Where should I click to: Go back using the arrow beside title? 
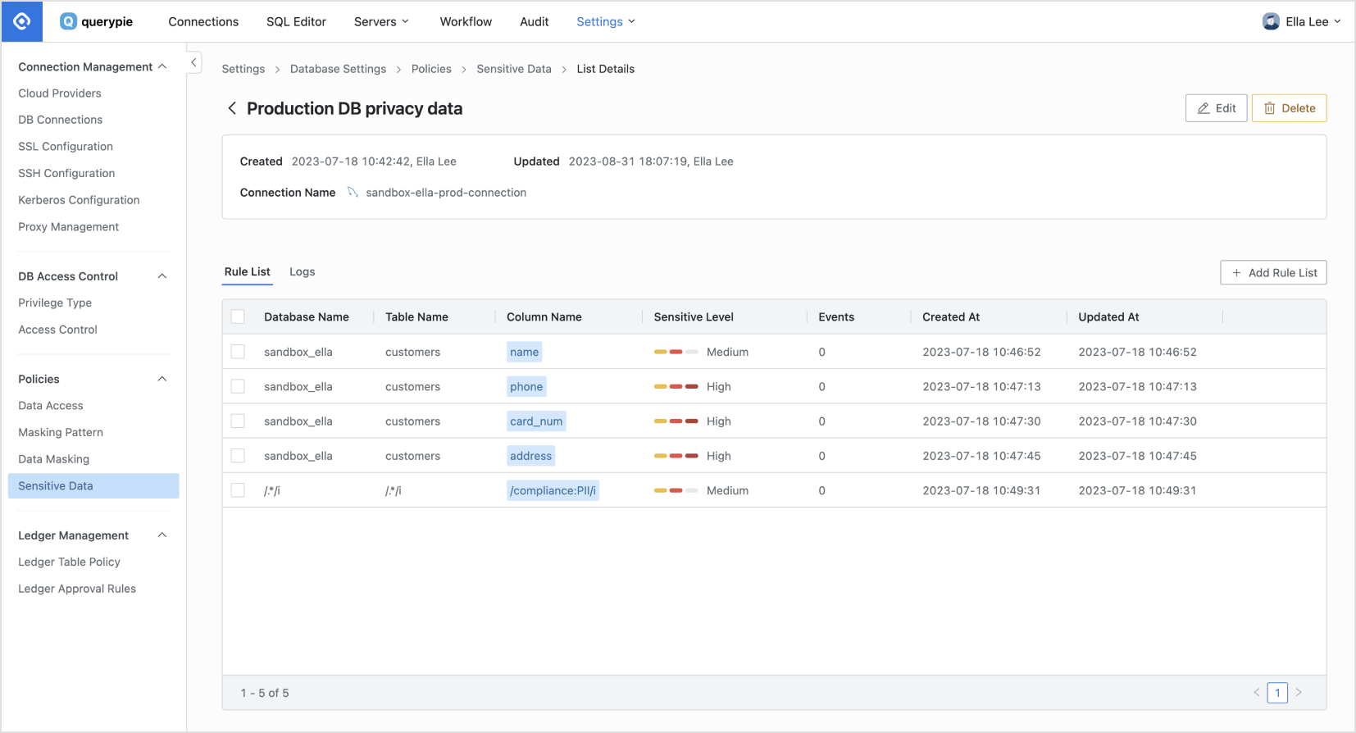(x=232, y=108)
